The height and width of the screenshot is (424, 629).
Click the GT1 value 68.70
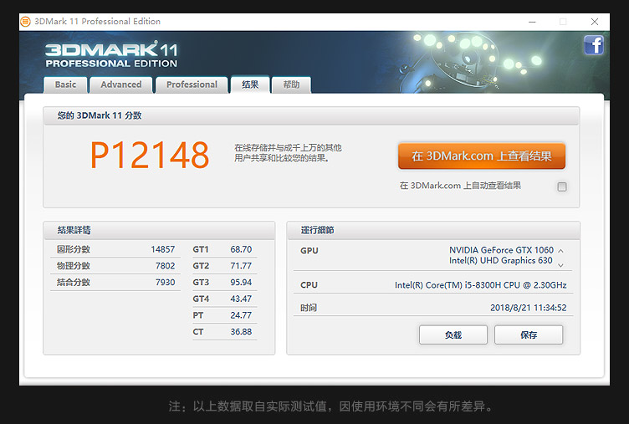point(241,249)
